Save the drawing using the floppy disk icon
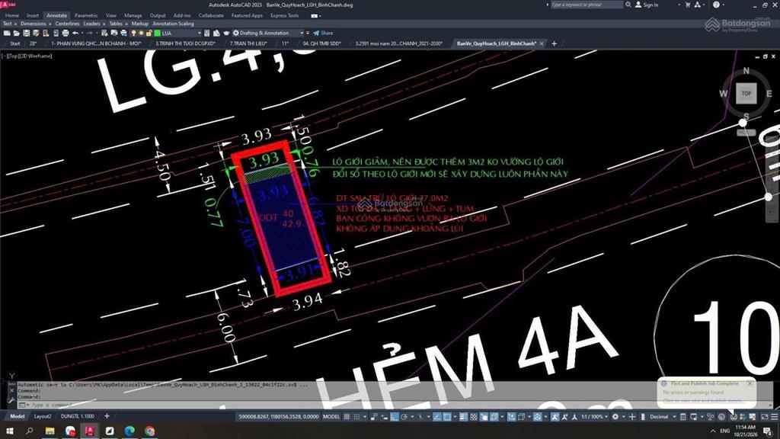Screen dimensions: 780x439 (27, 34)
